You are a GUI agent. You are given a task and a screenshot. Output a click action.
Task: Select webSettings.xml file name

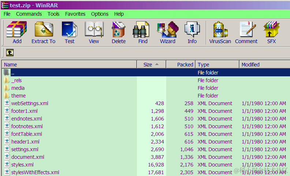(30, 103)
